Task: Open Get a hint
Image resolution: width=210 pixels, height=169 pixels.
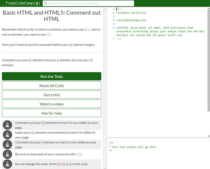Action: 51,95
